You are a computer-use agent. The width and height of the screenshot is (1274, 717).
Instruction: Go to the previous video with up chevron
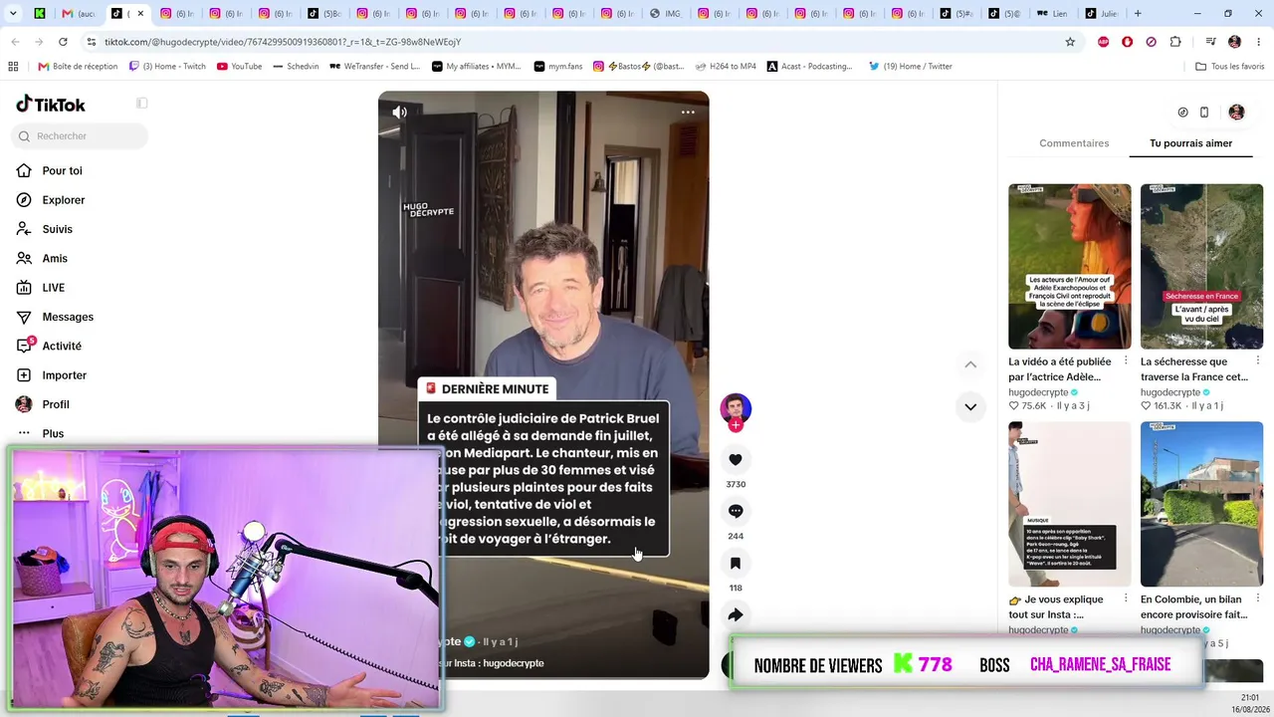coord(970,364)
